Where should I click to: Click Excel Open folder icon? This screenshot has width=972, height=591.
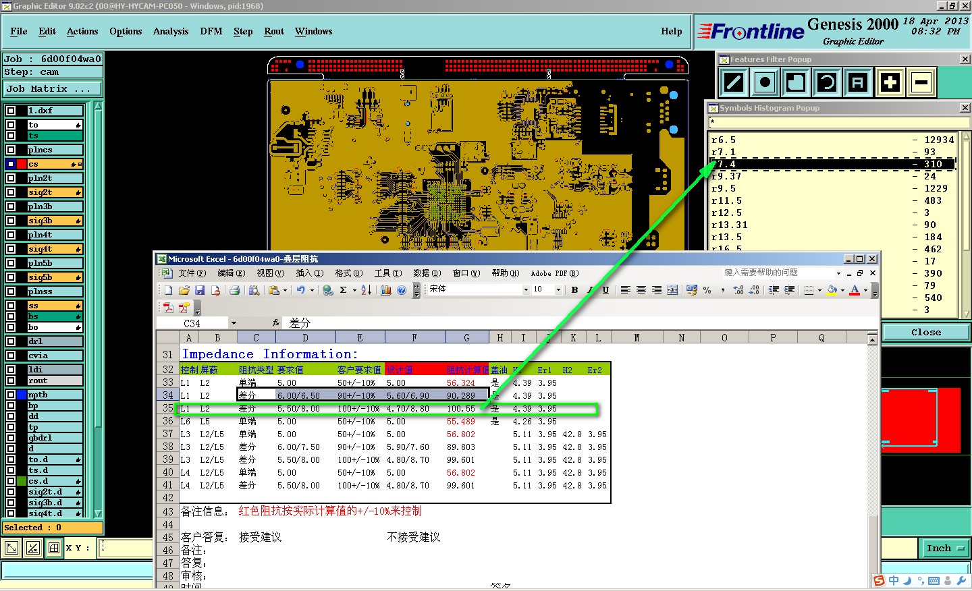[184, 290]
